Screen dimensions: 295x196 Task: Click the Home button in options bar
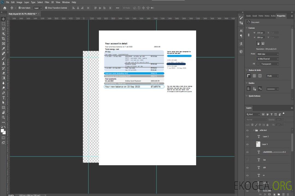5,8
